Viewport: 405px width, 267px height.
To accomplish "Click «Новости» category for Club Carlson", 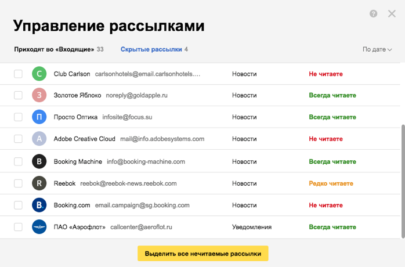I will 244,74.
